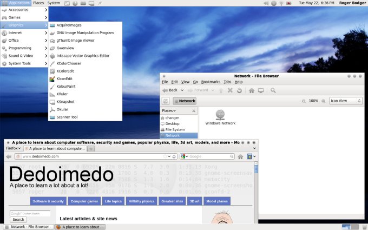Open the Firefox menu button
The image size is (368, 230).
point(14,148)
